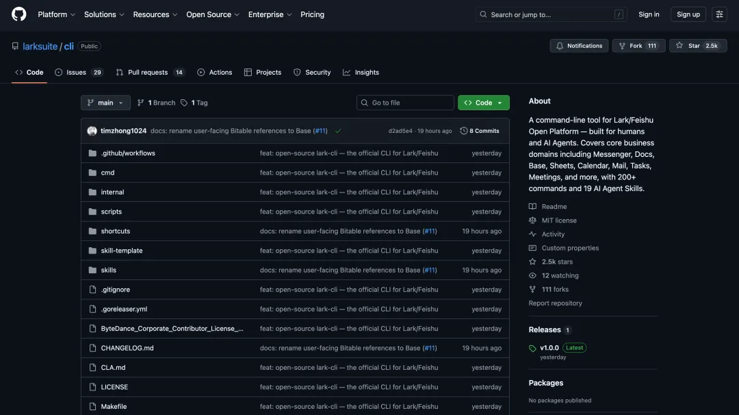The image size is (739, 415).
Task: Click the Custom properties note icon
Action: [532, 248]
